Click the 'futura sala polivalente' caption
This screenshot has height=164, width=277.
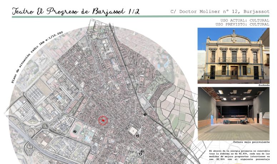pyautogui.click(x=251, y=142)
